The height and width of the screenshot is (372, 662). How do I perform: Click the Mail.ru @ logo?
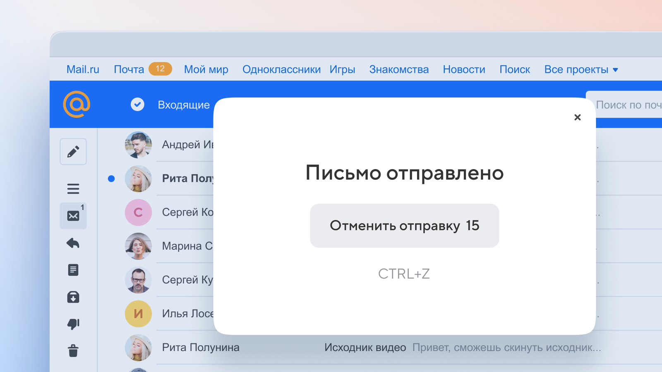point(77,104)
